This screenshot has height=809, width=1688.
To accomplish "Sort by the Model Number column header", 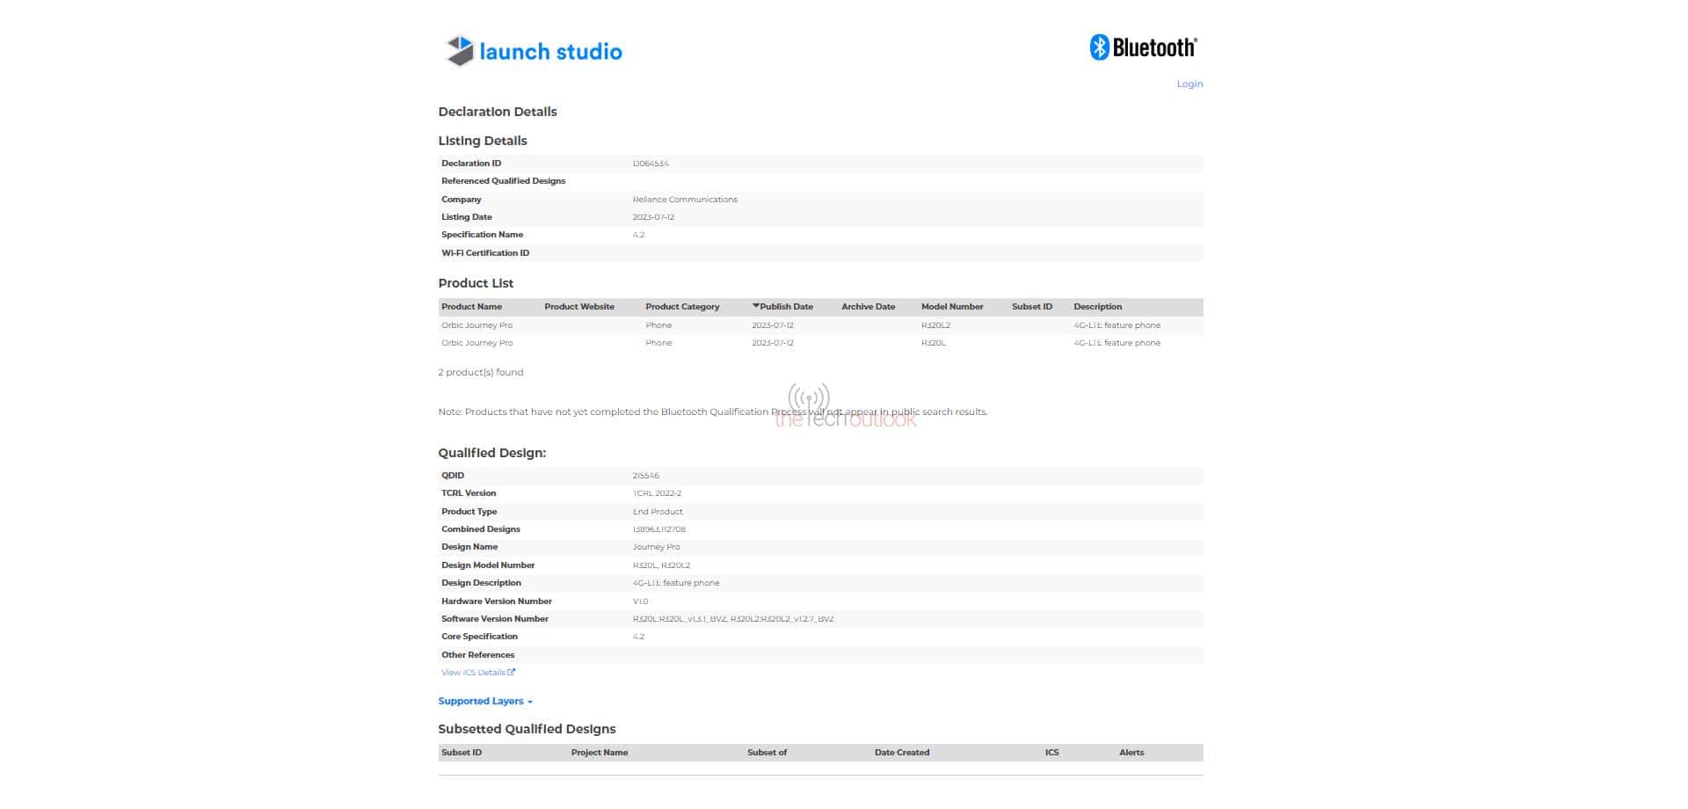I will point(952,307).
